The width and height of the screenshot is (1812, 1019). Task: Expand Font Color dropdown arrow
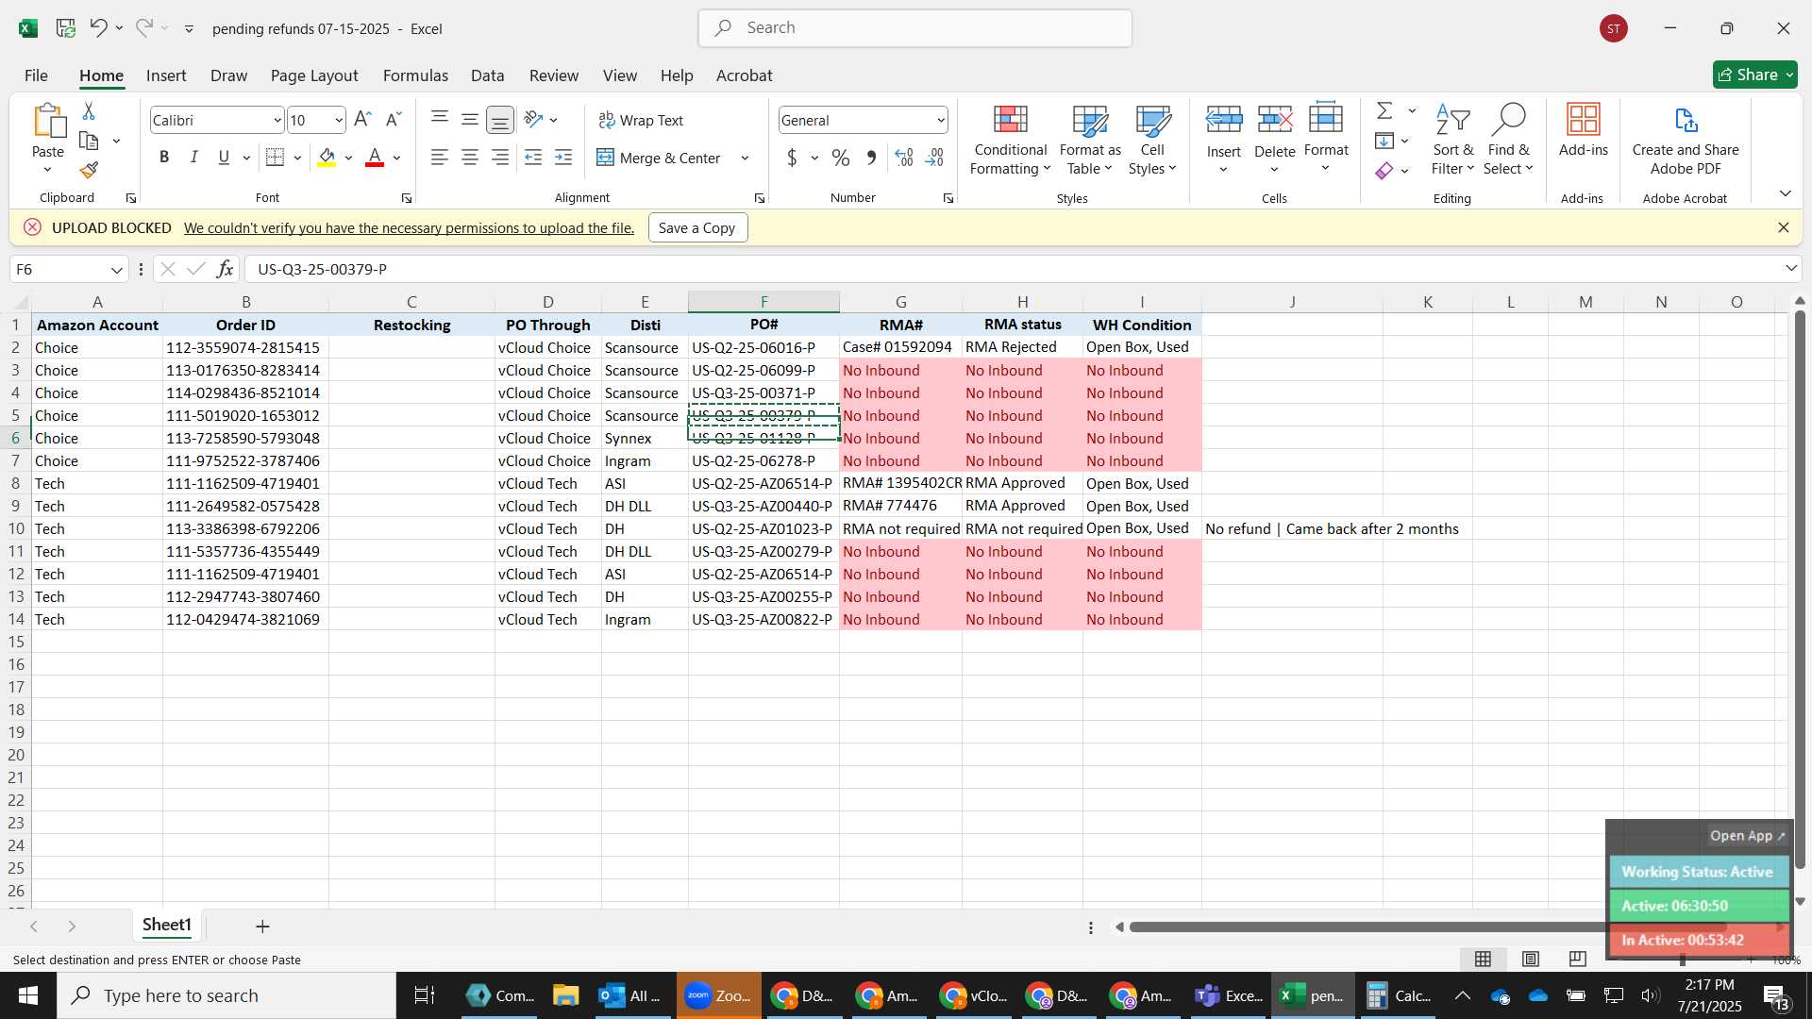click(397, 158)
